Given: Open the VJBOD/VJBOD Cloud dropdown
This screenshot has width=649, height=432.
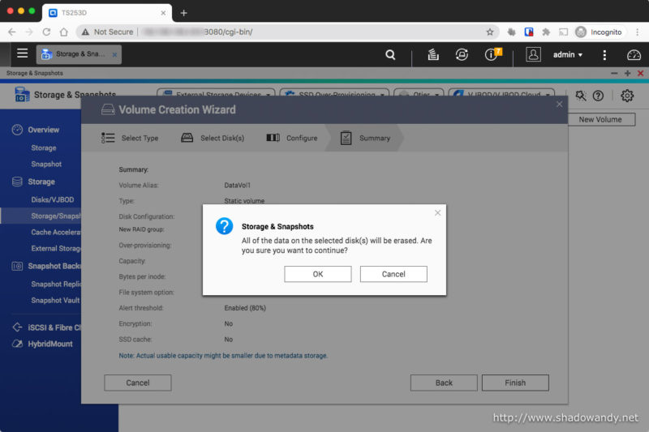Looking at the screenshot, I should point(501,95).
